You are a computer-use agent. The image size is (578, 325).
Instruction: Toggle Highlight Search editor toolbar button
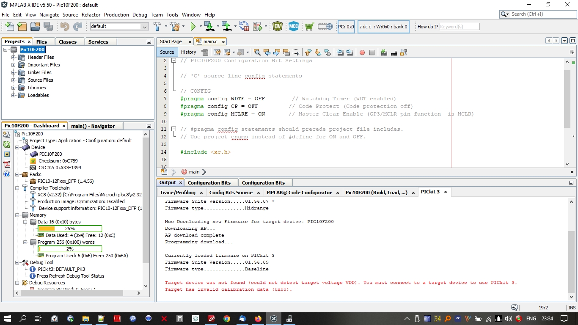click(x=286, y=52)
